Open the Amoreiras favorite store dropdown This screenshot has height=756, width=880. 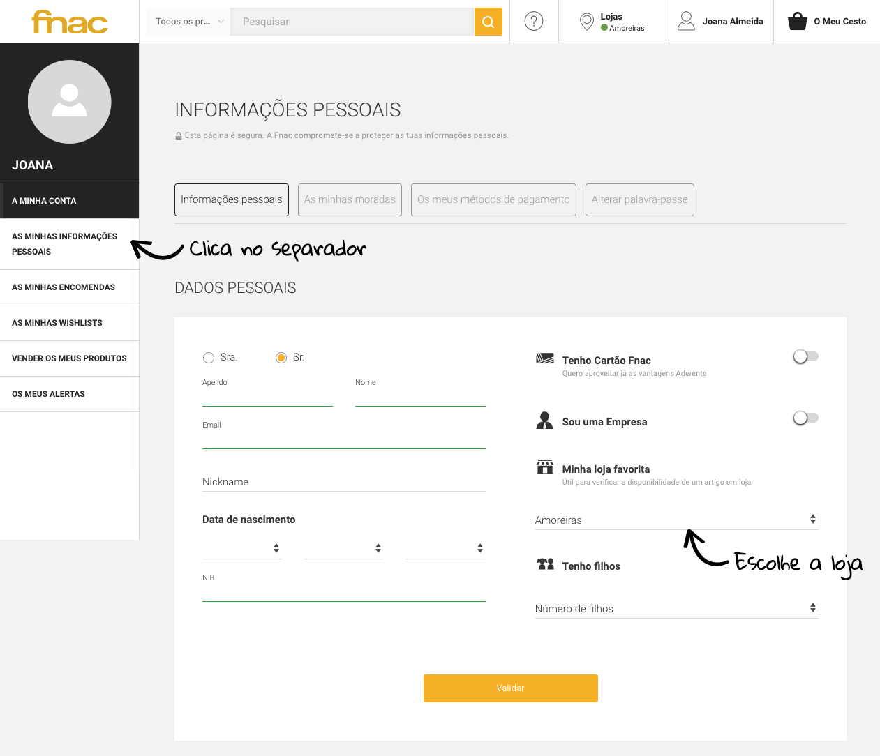pyautogui.click(x=676, y=520)
